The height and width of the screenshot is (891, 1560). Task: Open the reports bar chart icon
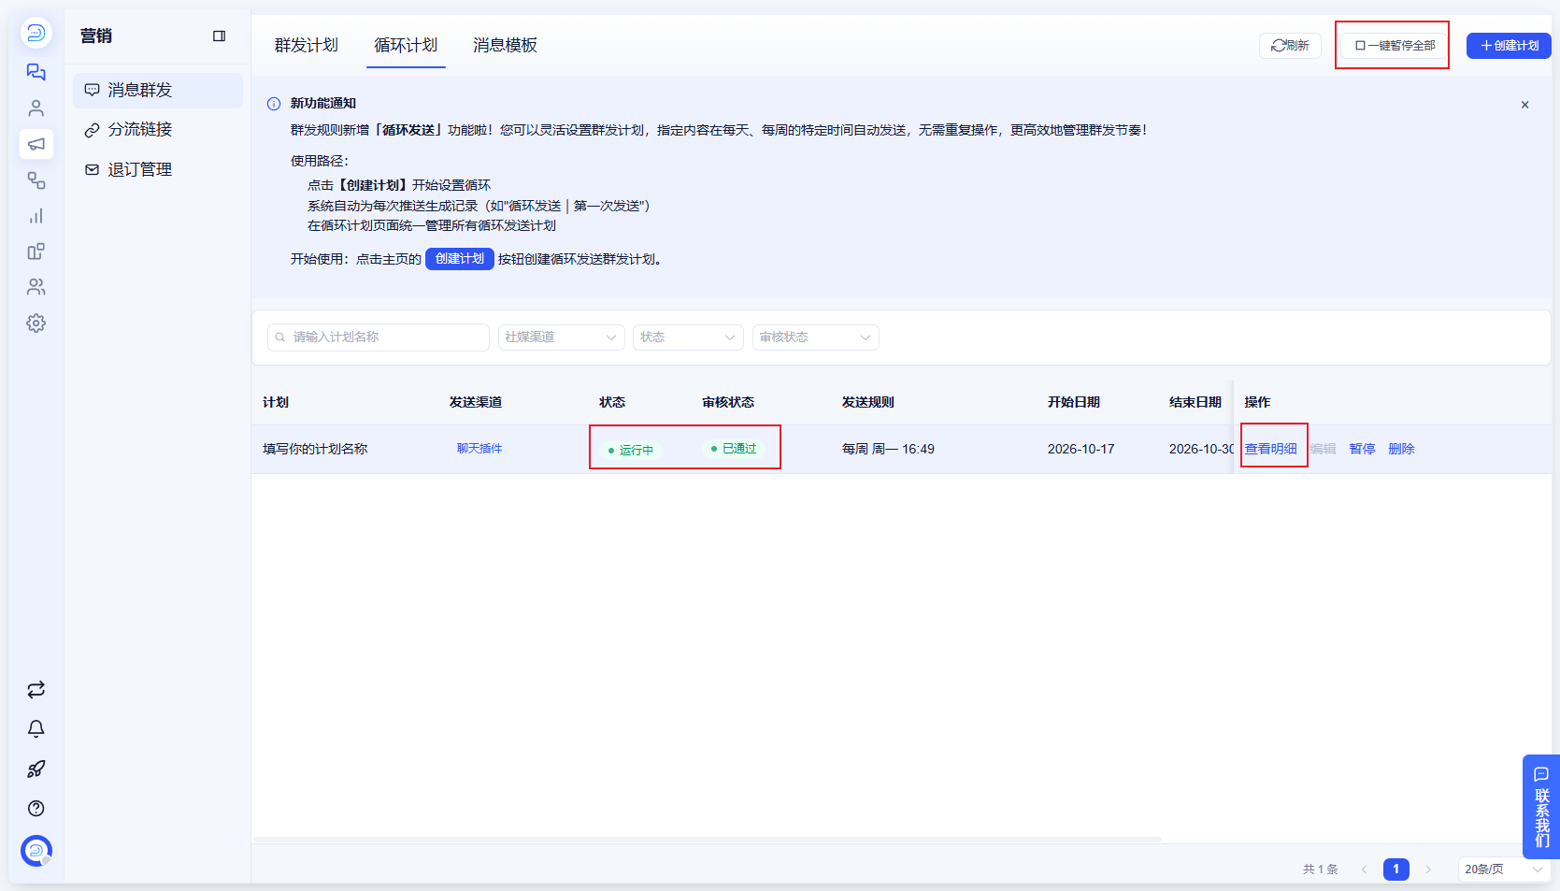(x=36, y=216)
